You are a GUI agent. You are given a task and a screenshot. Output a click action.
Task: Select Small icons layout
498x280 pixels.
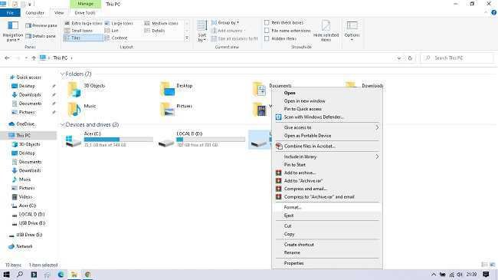tap(78, 31)
